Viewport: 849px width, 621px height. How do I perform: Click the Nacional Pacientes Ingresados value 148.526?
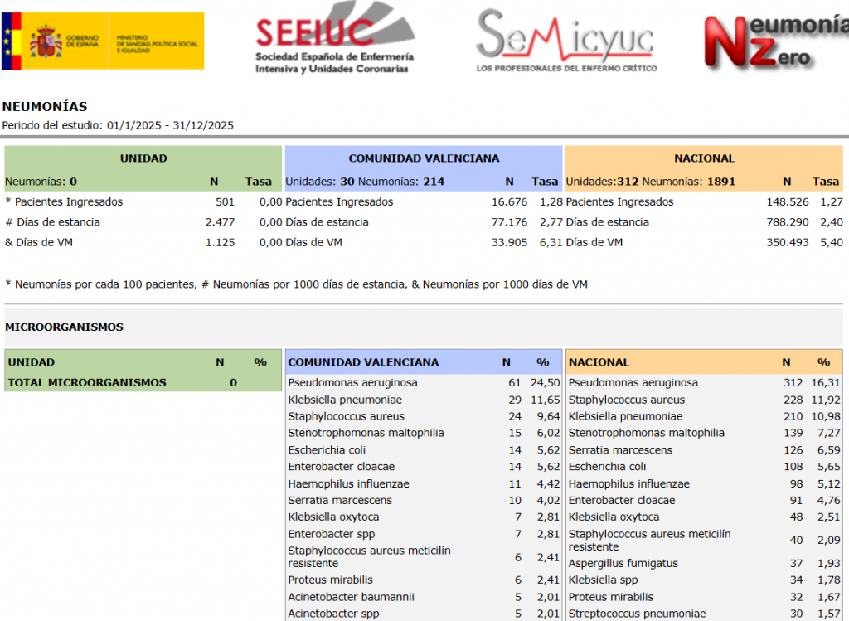pos(788,202)
